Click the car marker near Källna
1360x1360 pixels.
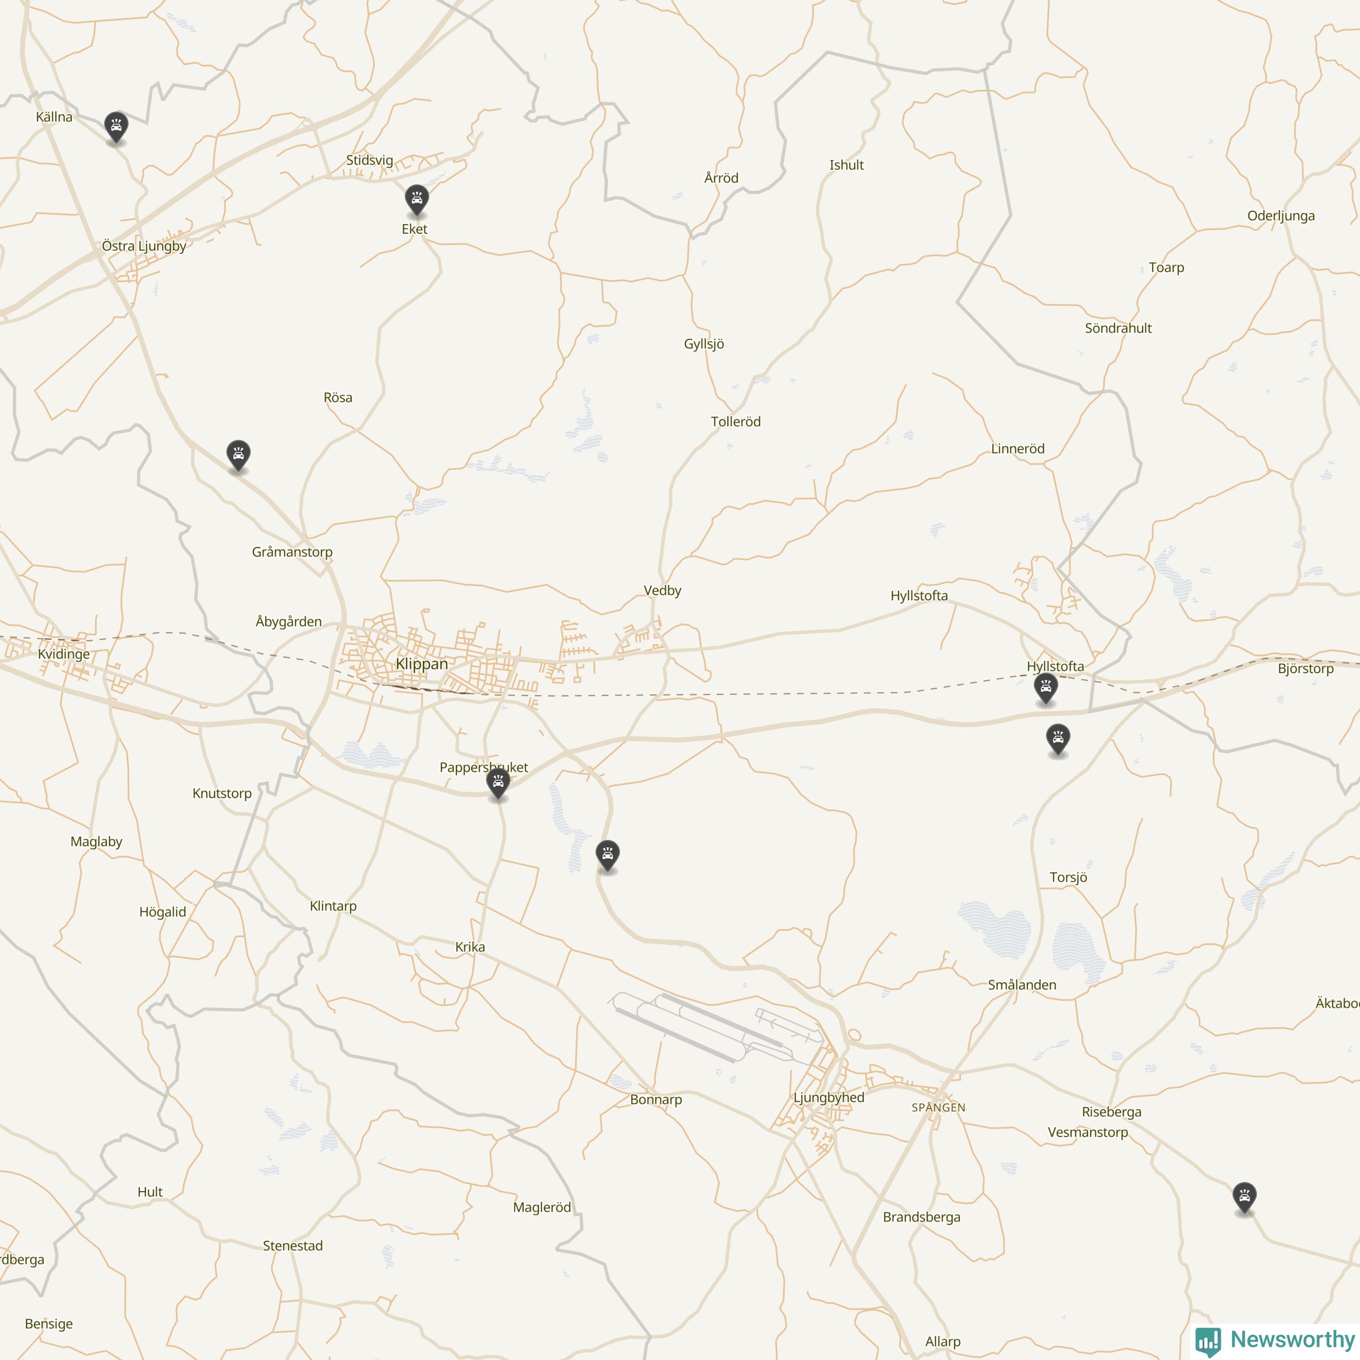pos(116,127)
